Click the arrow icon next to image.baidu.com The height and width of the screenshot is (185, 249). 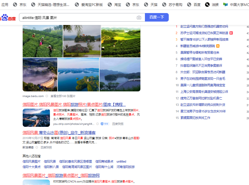coord(47,96)
